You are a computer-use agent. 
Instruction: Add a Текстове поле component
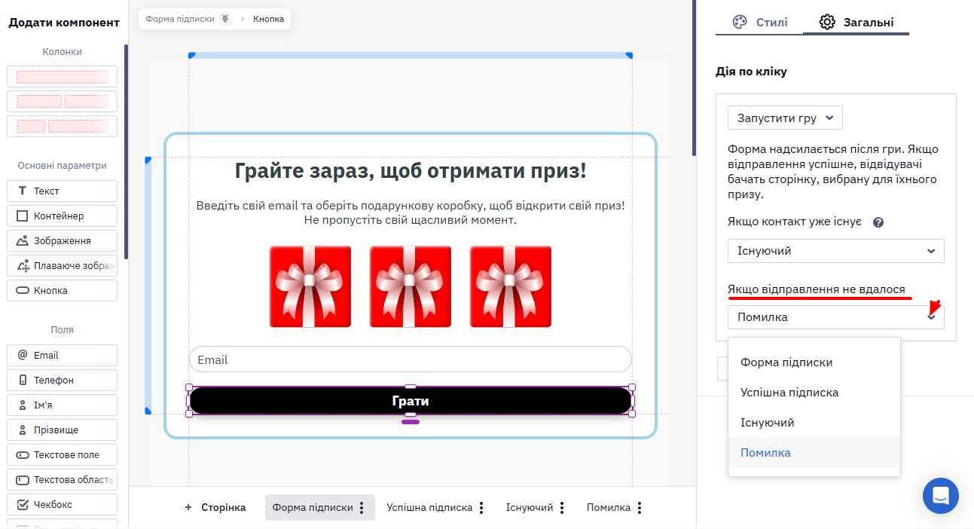coord(62,454)
